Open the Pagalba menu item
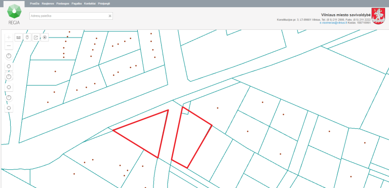The width and height of the screenshot is (389, 188). click(76, 4)
